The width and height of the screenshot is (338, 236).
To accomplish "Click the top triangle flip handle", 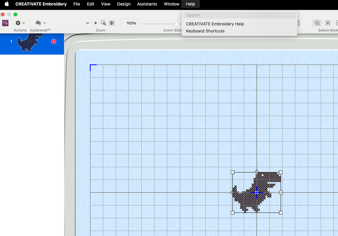I will (257, 171).
